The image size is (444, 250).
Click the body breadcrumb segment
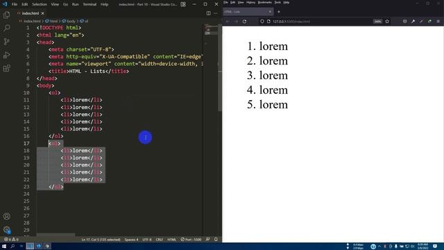(69, 21)
